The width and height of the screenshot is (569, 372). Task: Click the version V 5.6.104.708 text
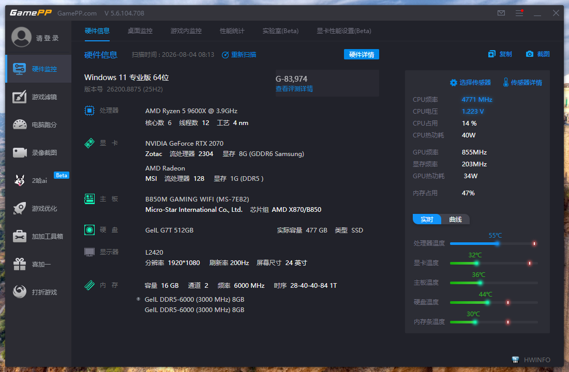pyautogui.click(x=124, y=13)
